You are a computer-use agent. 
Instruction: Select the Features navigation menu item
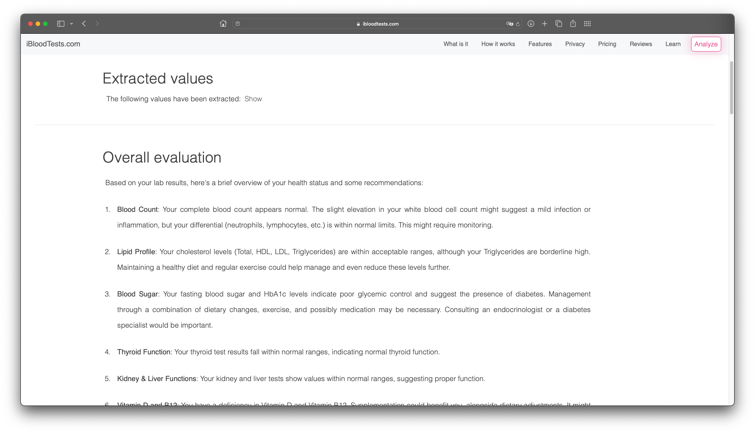pyautogui.click(x=540, y=44)
